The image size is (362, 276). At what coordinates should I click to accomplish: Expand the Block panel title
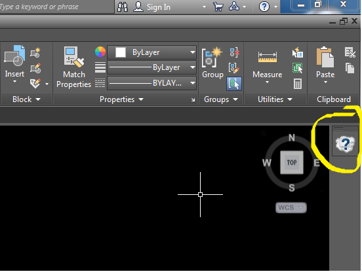tap(26, 99)
